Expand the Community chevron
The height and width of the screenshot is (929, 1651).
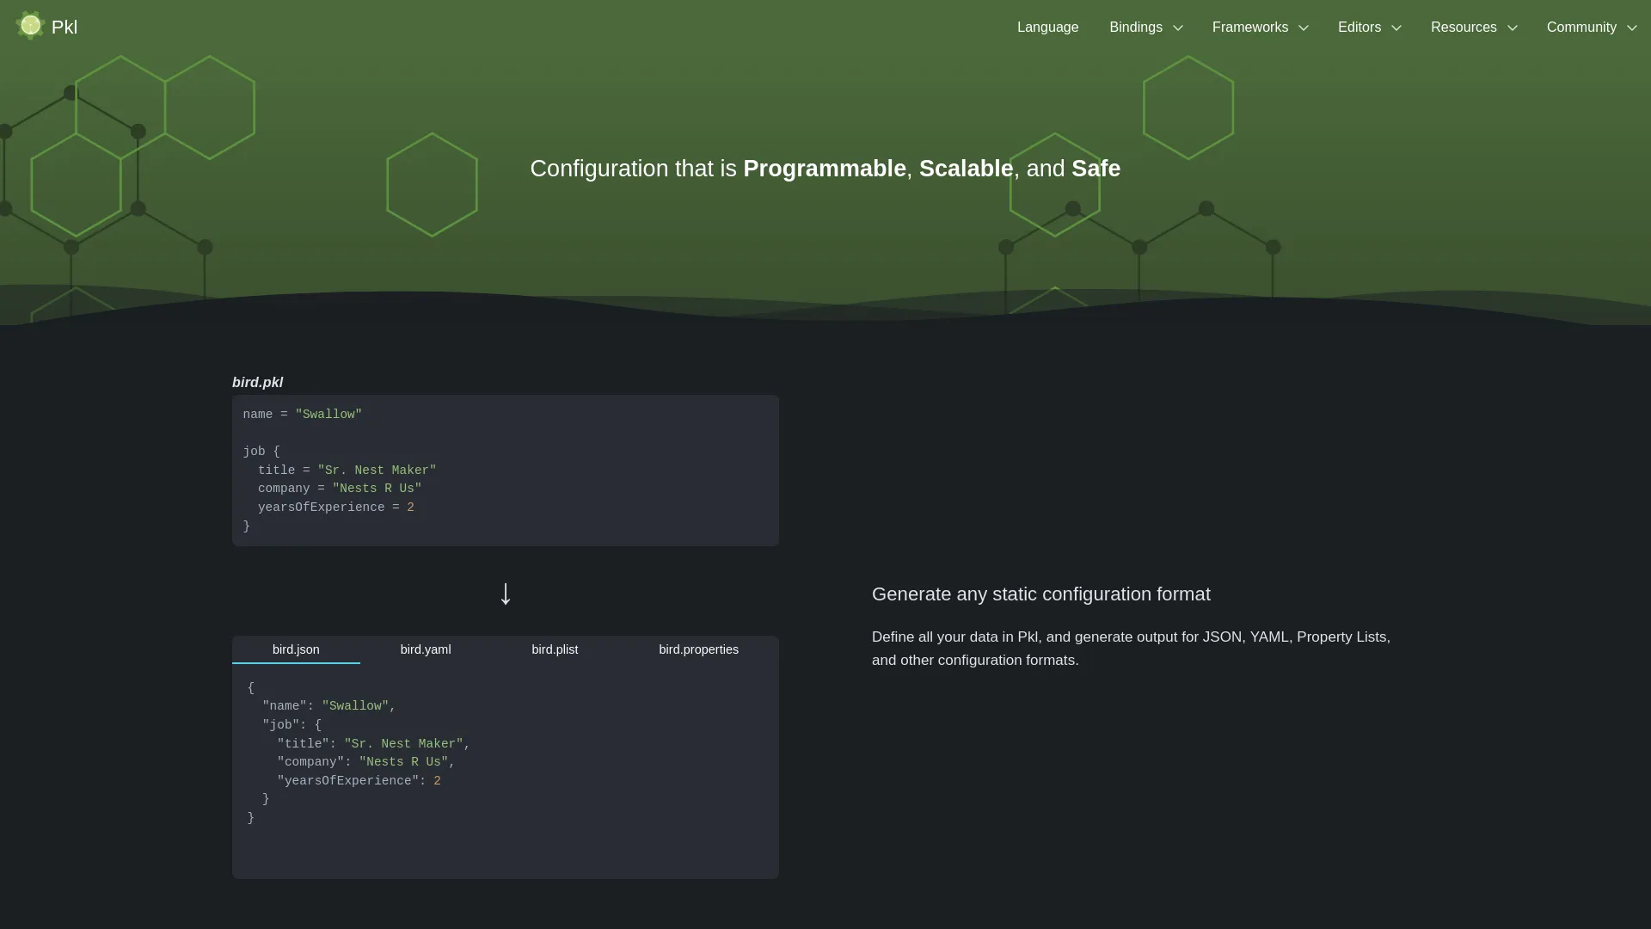click(1632, 28)
